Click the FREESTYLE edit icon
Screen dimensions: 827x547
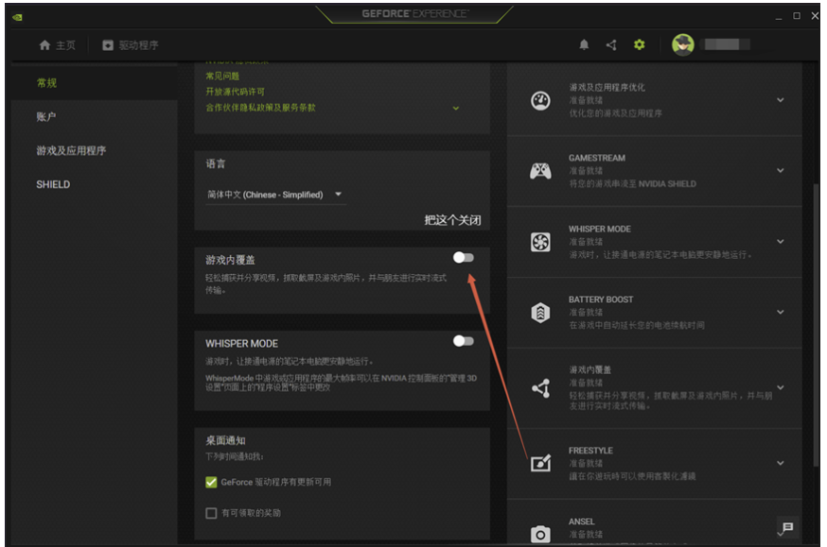click(x=540, y=463)
